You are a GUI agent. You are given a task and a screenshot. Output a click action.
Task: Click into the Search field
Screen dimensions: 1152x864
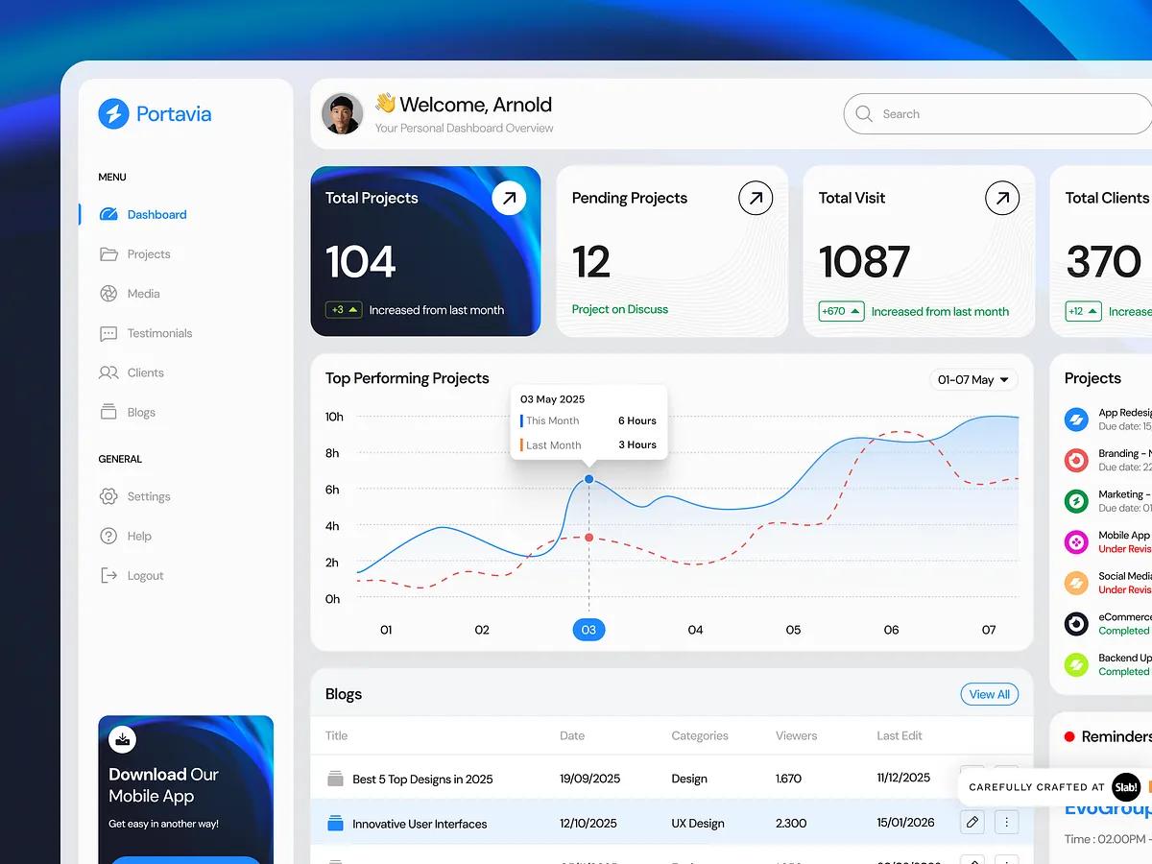(x=997, y=114)
